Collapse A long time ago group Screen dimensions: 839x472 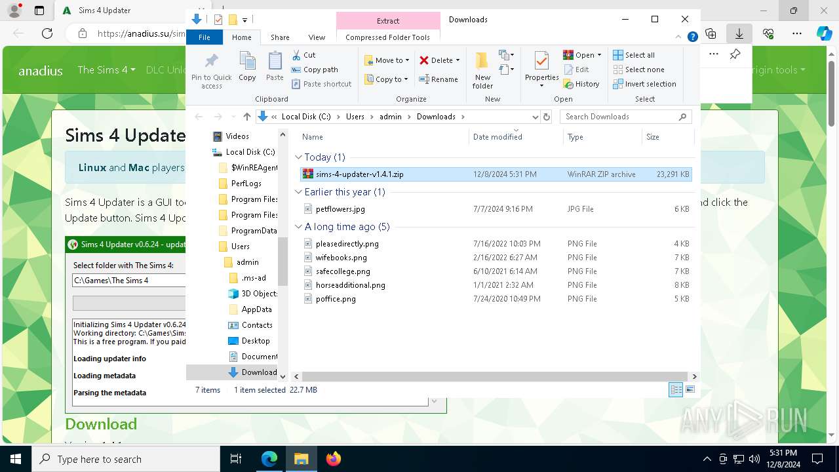[x=299, y=227]
